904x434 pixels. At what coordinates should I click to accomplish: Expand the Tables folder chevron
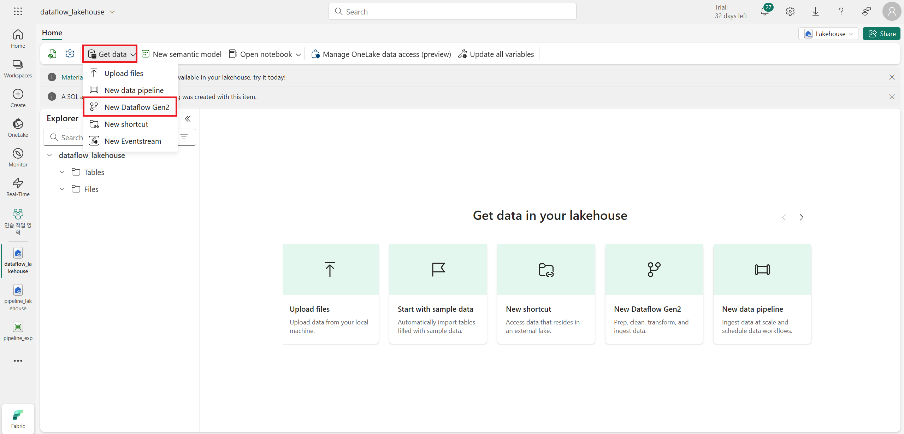[62, 172]
